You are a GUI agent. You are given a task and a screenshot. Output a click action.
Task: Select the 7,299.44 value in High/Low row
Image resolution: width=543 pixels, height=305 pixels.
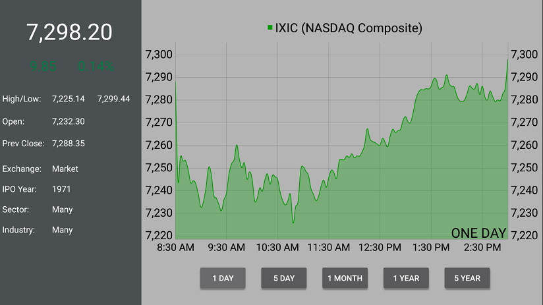click(113, 99)
